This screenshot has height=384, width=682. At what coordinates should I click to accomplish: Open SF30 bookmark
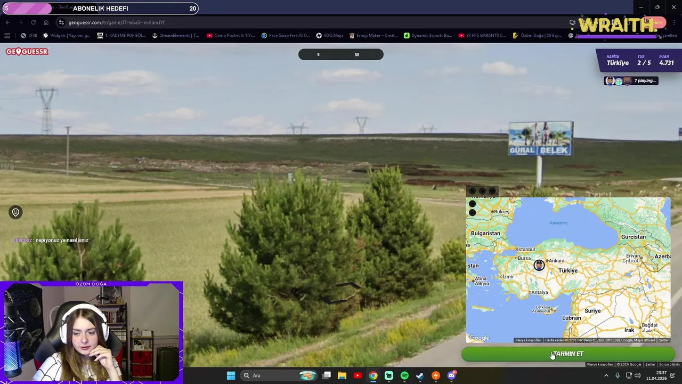[29, 36]
